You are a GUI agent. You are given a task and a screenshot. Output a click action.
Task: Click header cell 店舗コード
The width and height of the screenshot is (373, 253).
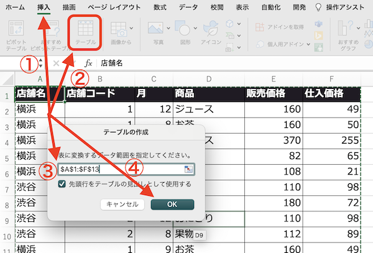(x=100, y=94)
